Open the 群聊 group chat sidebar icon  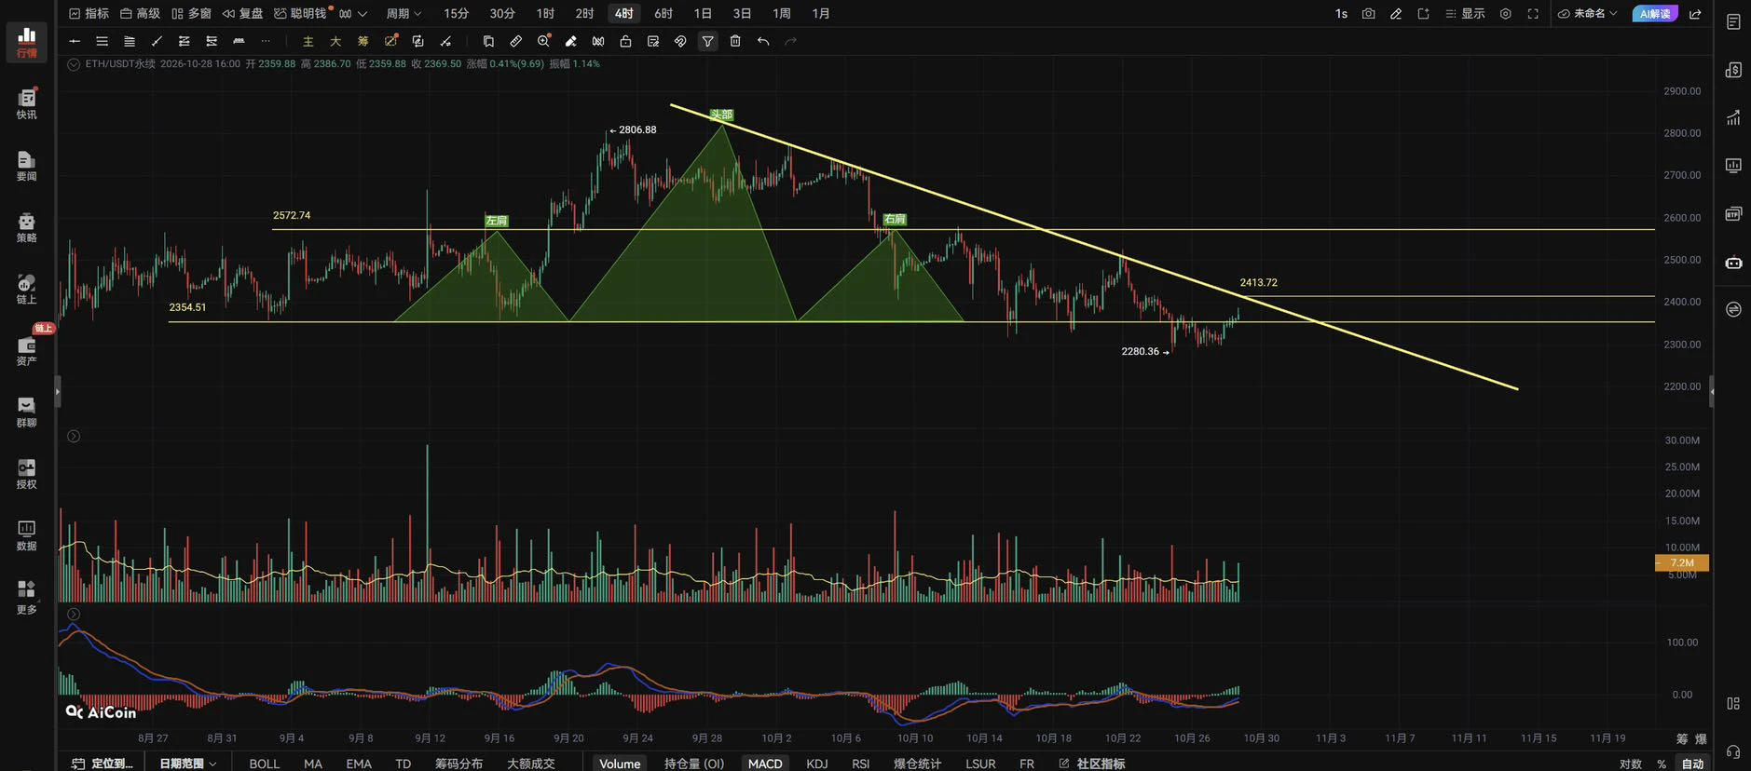click(27, 412)
